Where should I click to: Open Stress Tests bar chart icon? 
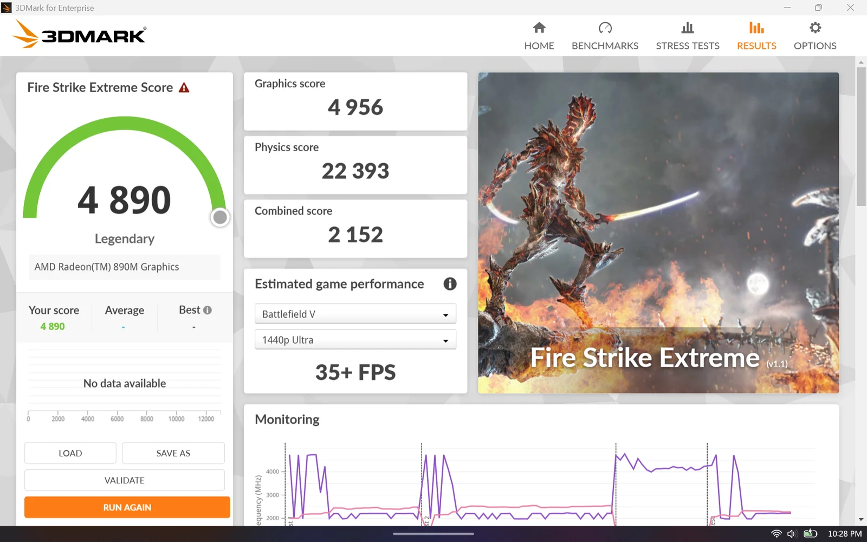tap(687, 28)
